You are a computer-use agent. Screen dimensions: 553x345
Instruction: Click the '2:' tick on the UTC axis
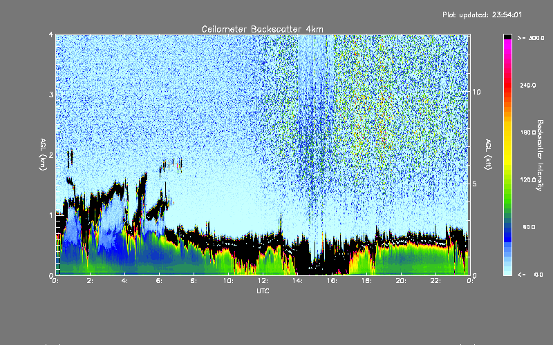(x=91, y=281)
